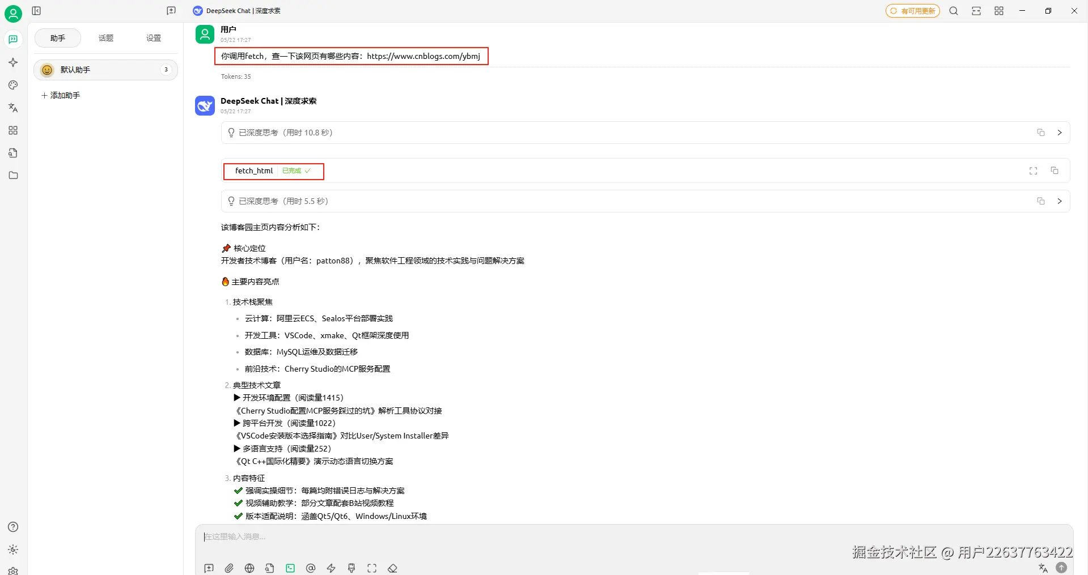Open fetch_html result in fullscreen
The image size is (1088, 575).
click(x=1034, y=171)
